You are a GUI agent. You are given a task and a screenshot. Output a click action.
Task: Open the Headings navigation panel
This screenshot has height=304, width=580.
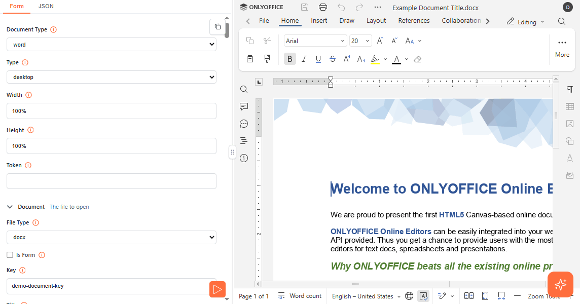tap(244, 141)
